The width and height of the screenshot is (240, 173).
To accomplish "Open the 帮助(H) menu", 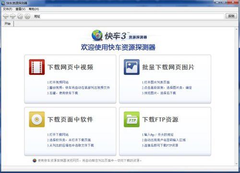I will click(x=34, y=9).
